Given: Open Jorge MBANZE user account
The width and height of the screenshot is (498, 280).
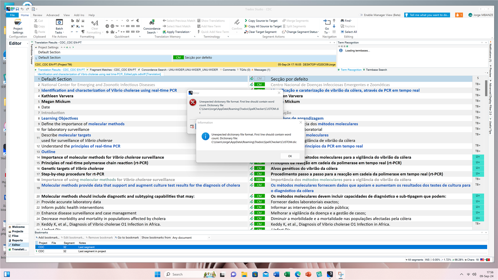Looking at the screenshot, I should 481,15.
